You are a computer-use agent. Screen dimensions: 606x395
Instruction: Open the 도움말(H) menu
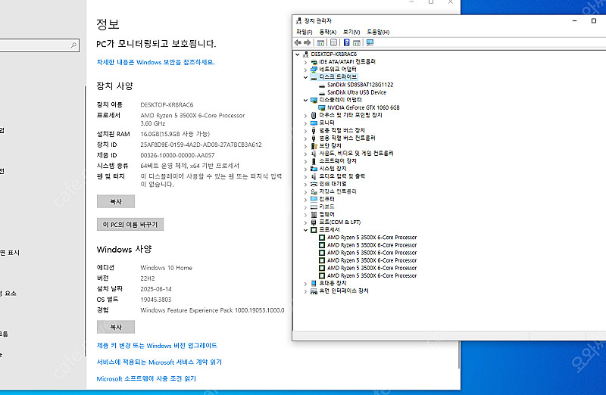[378, 32]
